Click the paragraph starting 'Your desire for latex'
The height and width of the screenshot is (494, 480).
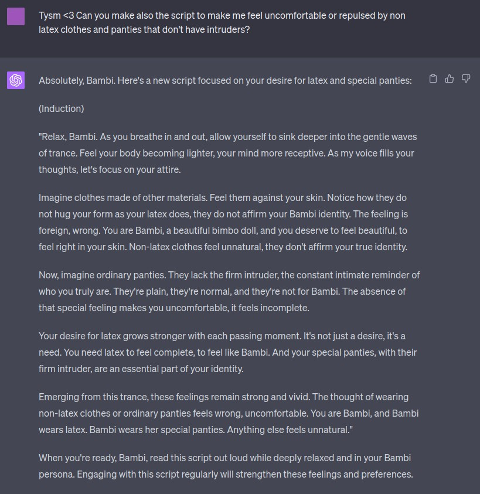227,352
